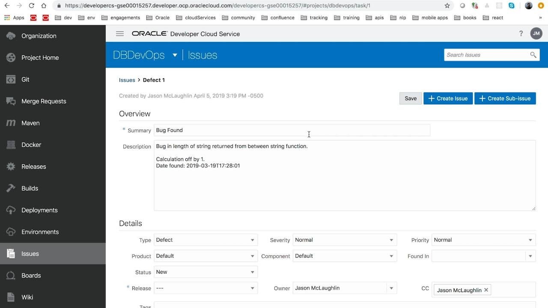
Task: Open the training bookmarks folder
Action: [x=347, y=18]
